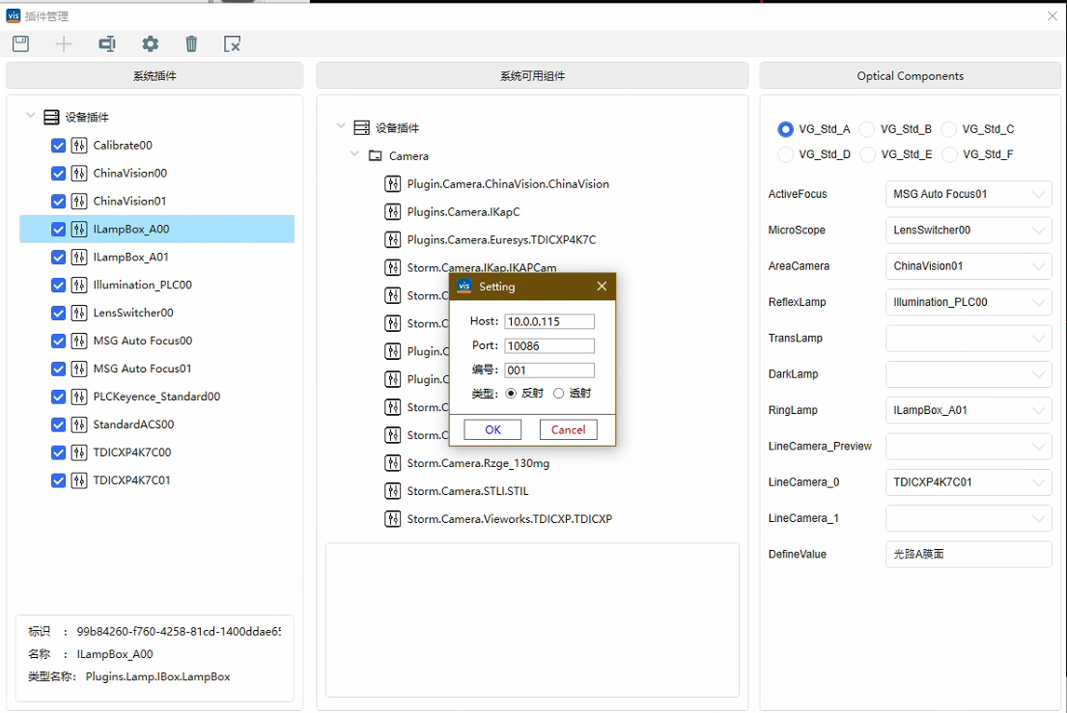This screenshot has height=713, width=1067.
Task: Click the icon beside Storm.Camera.Rzge_130mg
Action: click(393, 463)
